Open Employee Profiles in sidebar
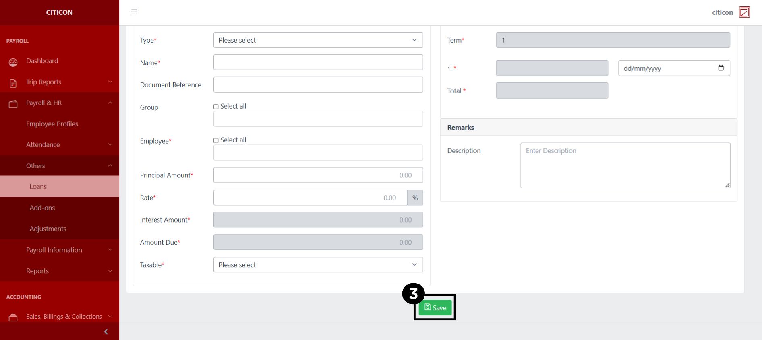 tap(52, 124)
